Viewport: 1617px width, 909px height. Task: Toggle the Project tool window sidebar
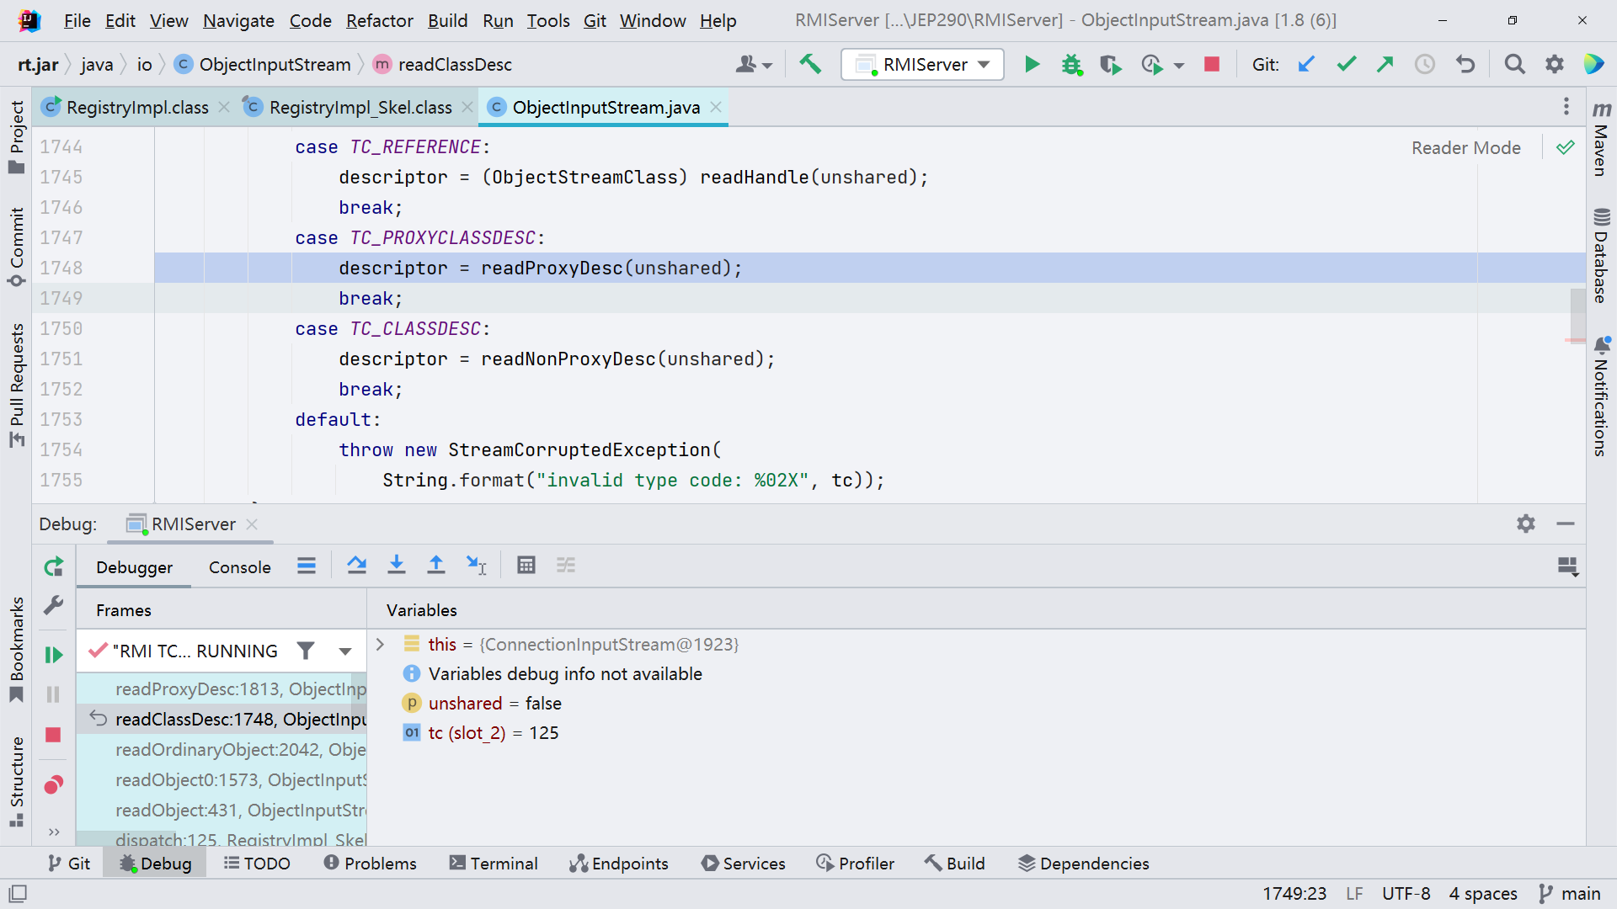[x=16, y=135]
